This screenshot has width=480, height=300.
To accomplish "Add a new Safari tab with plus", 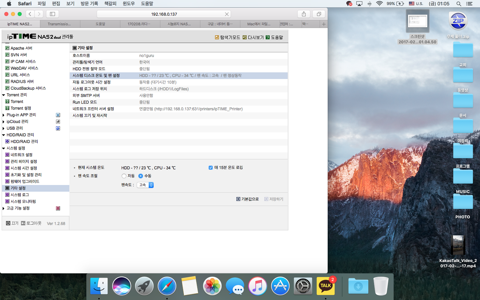I will point(324,24).
